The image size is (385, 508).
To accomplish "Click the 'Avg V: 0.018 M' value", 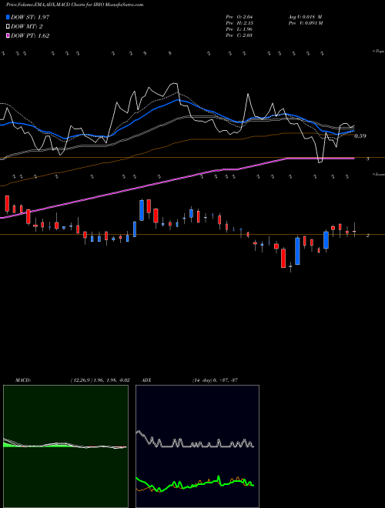I will coord(305,17).
